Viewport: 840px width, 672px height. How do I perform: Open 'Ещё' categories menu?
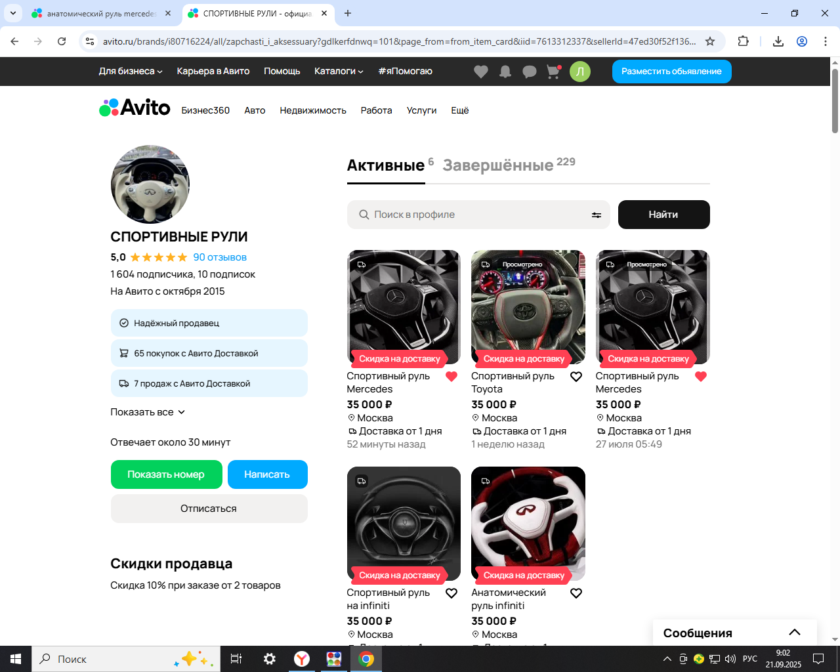pyautogui.click(x=460, y=110)
